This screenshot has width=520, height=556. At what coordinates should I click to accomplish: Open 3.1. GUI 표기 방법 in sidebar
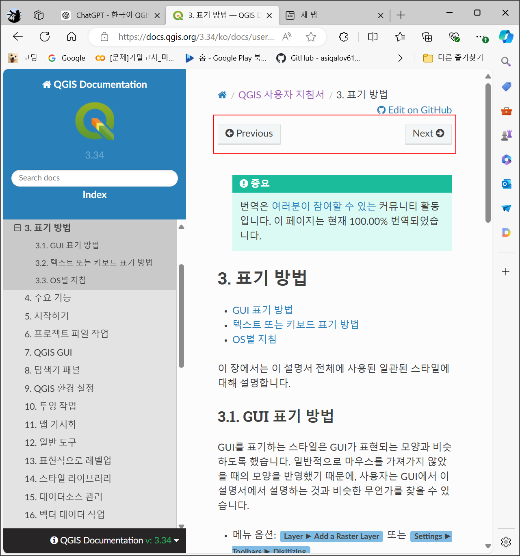tap(67, 245)
